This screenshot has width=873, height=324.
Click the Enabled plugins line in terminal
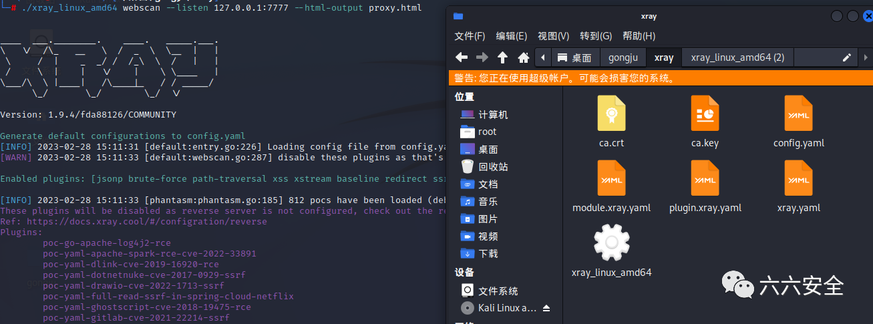pyautogui.click(x=223, y=178)
